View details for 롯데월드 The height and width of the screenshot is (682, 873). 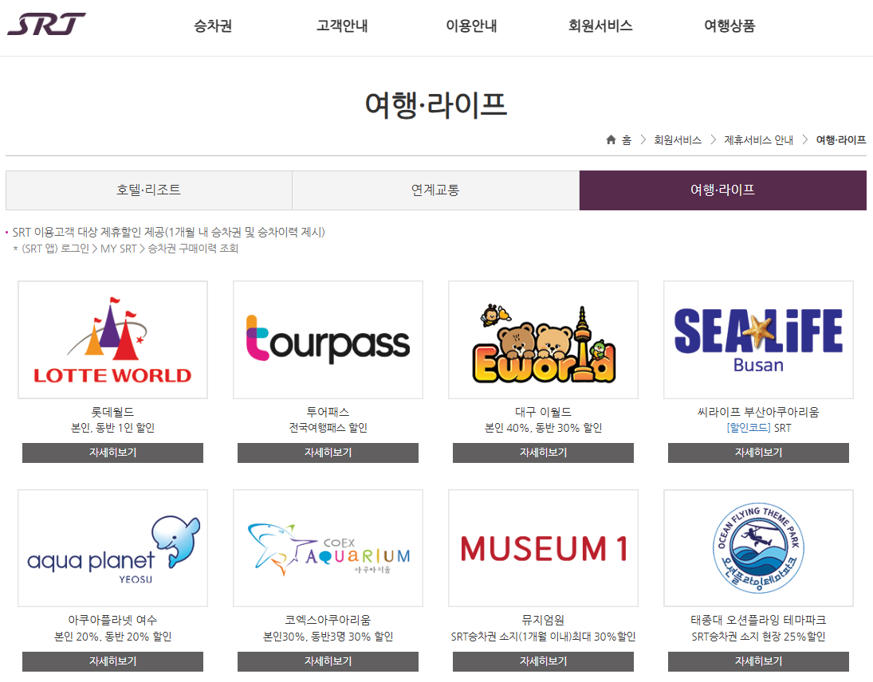coord(112,453)
